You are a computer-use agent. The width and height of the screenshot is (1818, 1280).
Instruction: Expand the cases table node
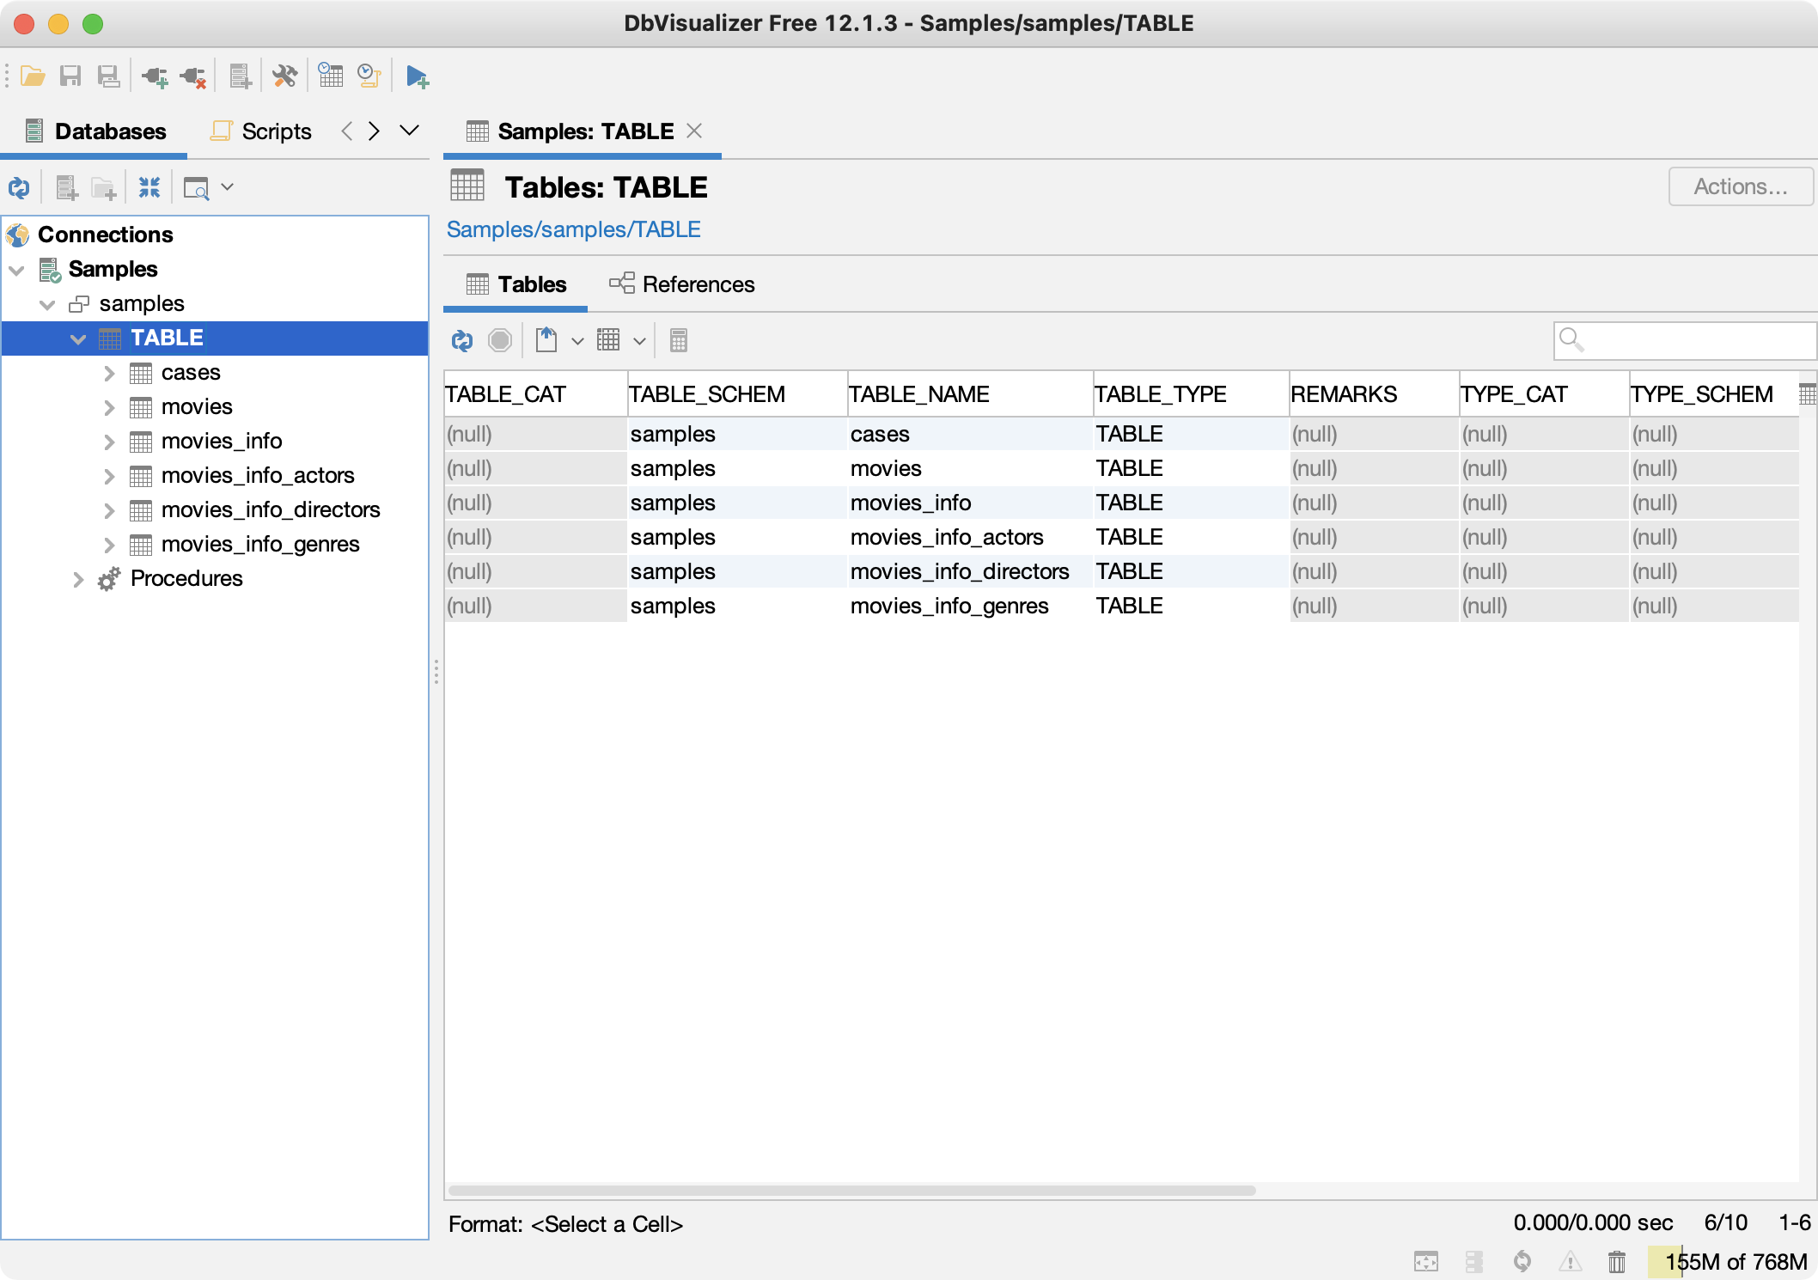[x=109, y=373]
